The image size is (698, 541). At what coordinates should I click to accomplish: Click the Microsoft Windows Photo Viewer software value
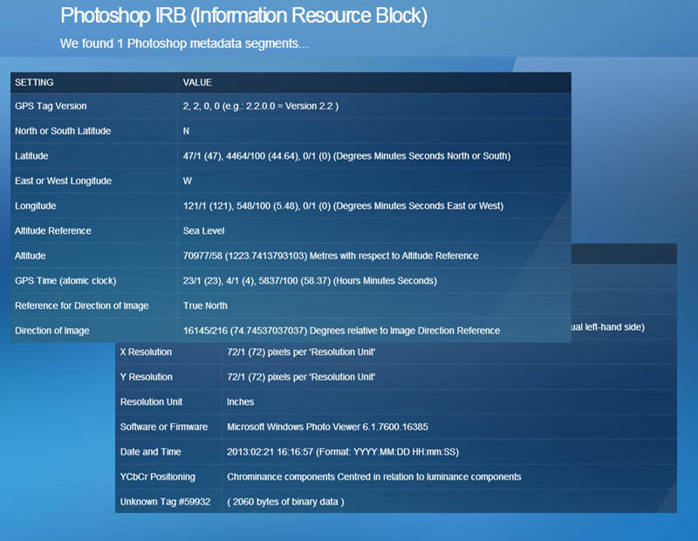327,427
